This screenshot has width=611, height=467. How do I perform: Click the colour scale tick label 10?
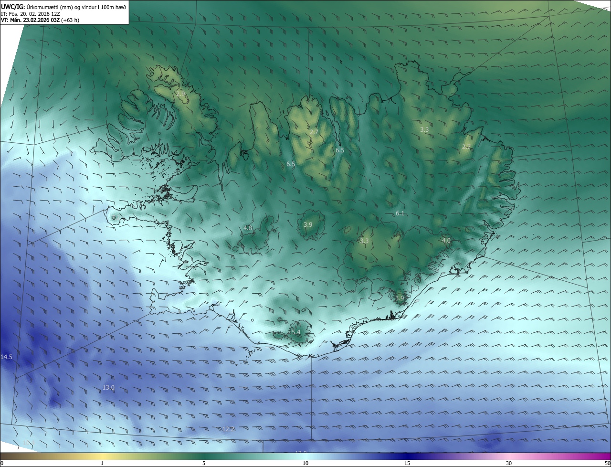[305, 463]
